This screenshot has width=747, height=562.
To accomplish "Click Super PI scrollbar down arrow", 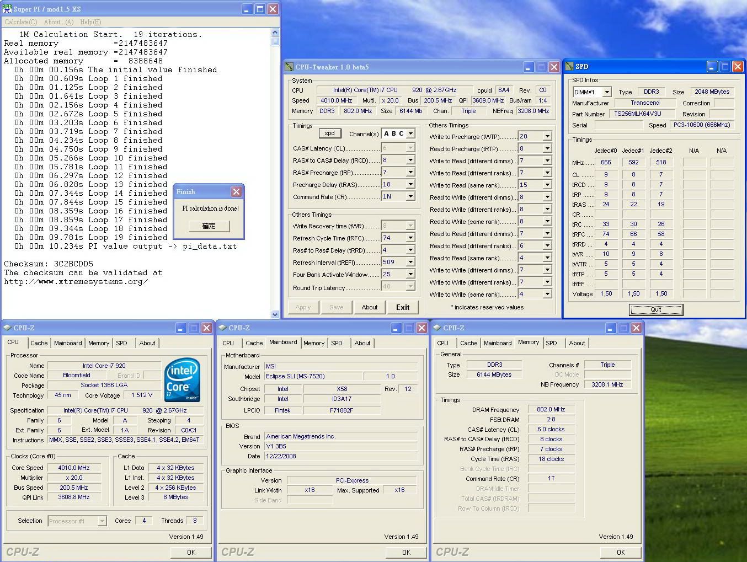I will point(275,314).
